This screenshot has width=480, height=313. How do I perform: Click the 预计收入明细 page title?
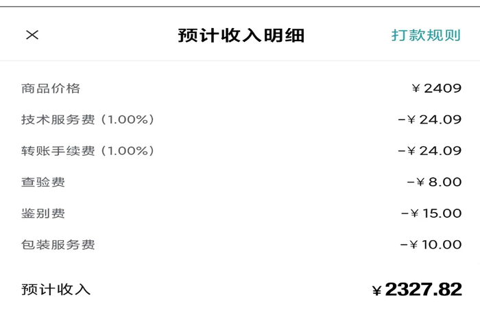[x=241, y=36]
